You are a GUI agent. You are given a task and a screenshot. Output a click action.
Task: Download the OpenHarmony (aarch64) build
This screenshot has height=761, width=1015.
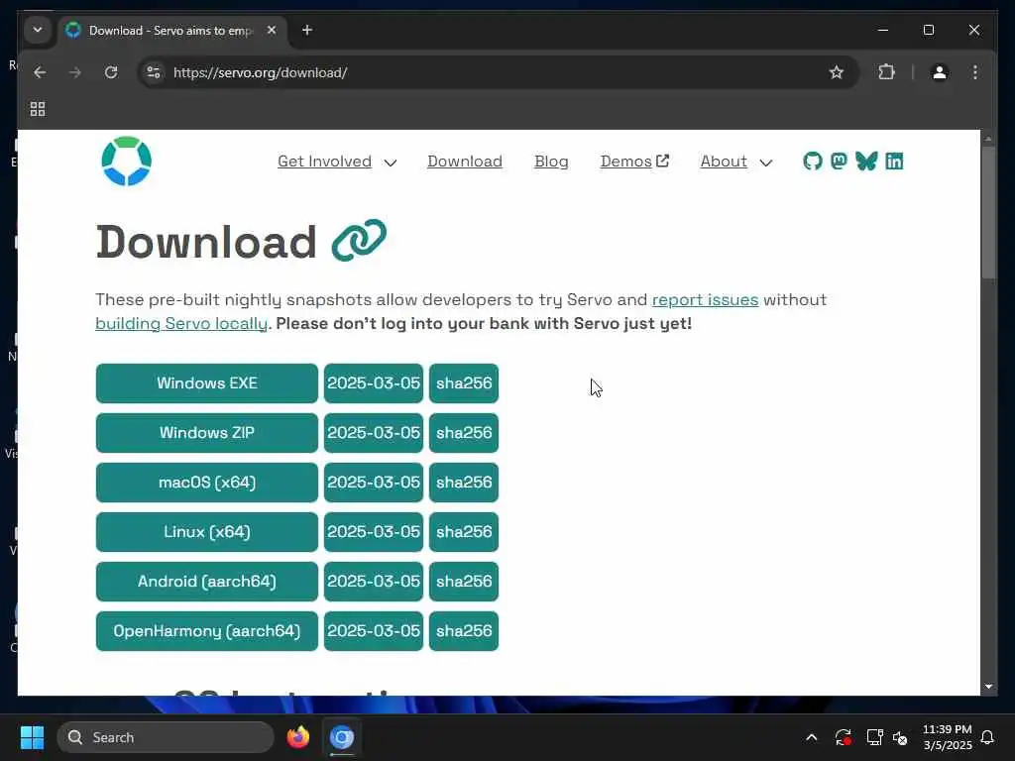coord(207,631)
